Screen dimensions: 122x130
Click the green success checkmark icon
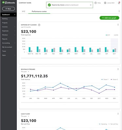[x=49, y=5]
